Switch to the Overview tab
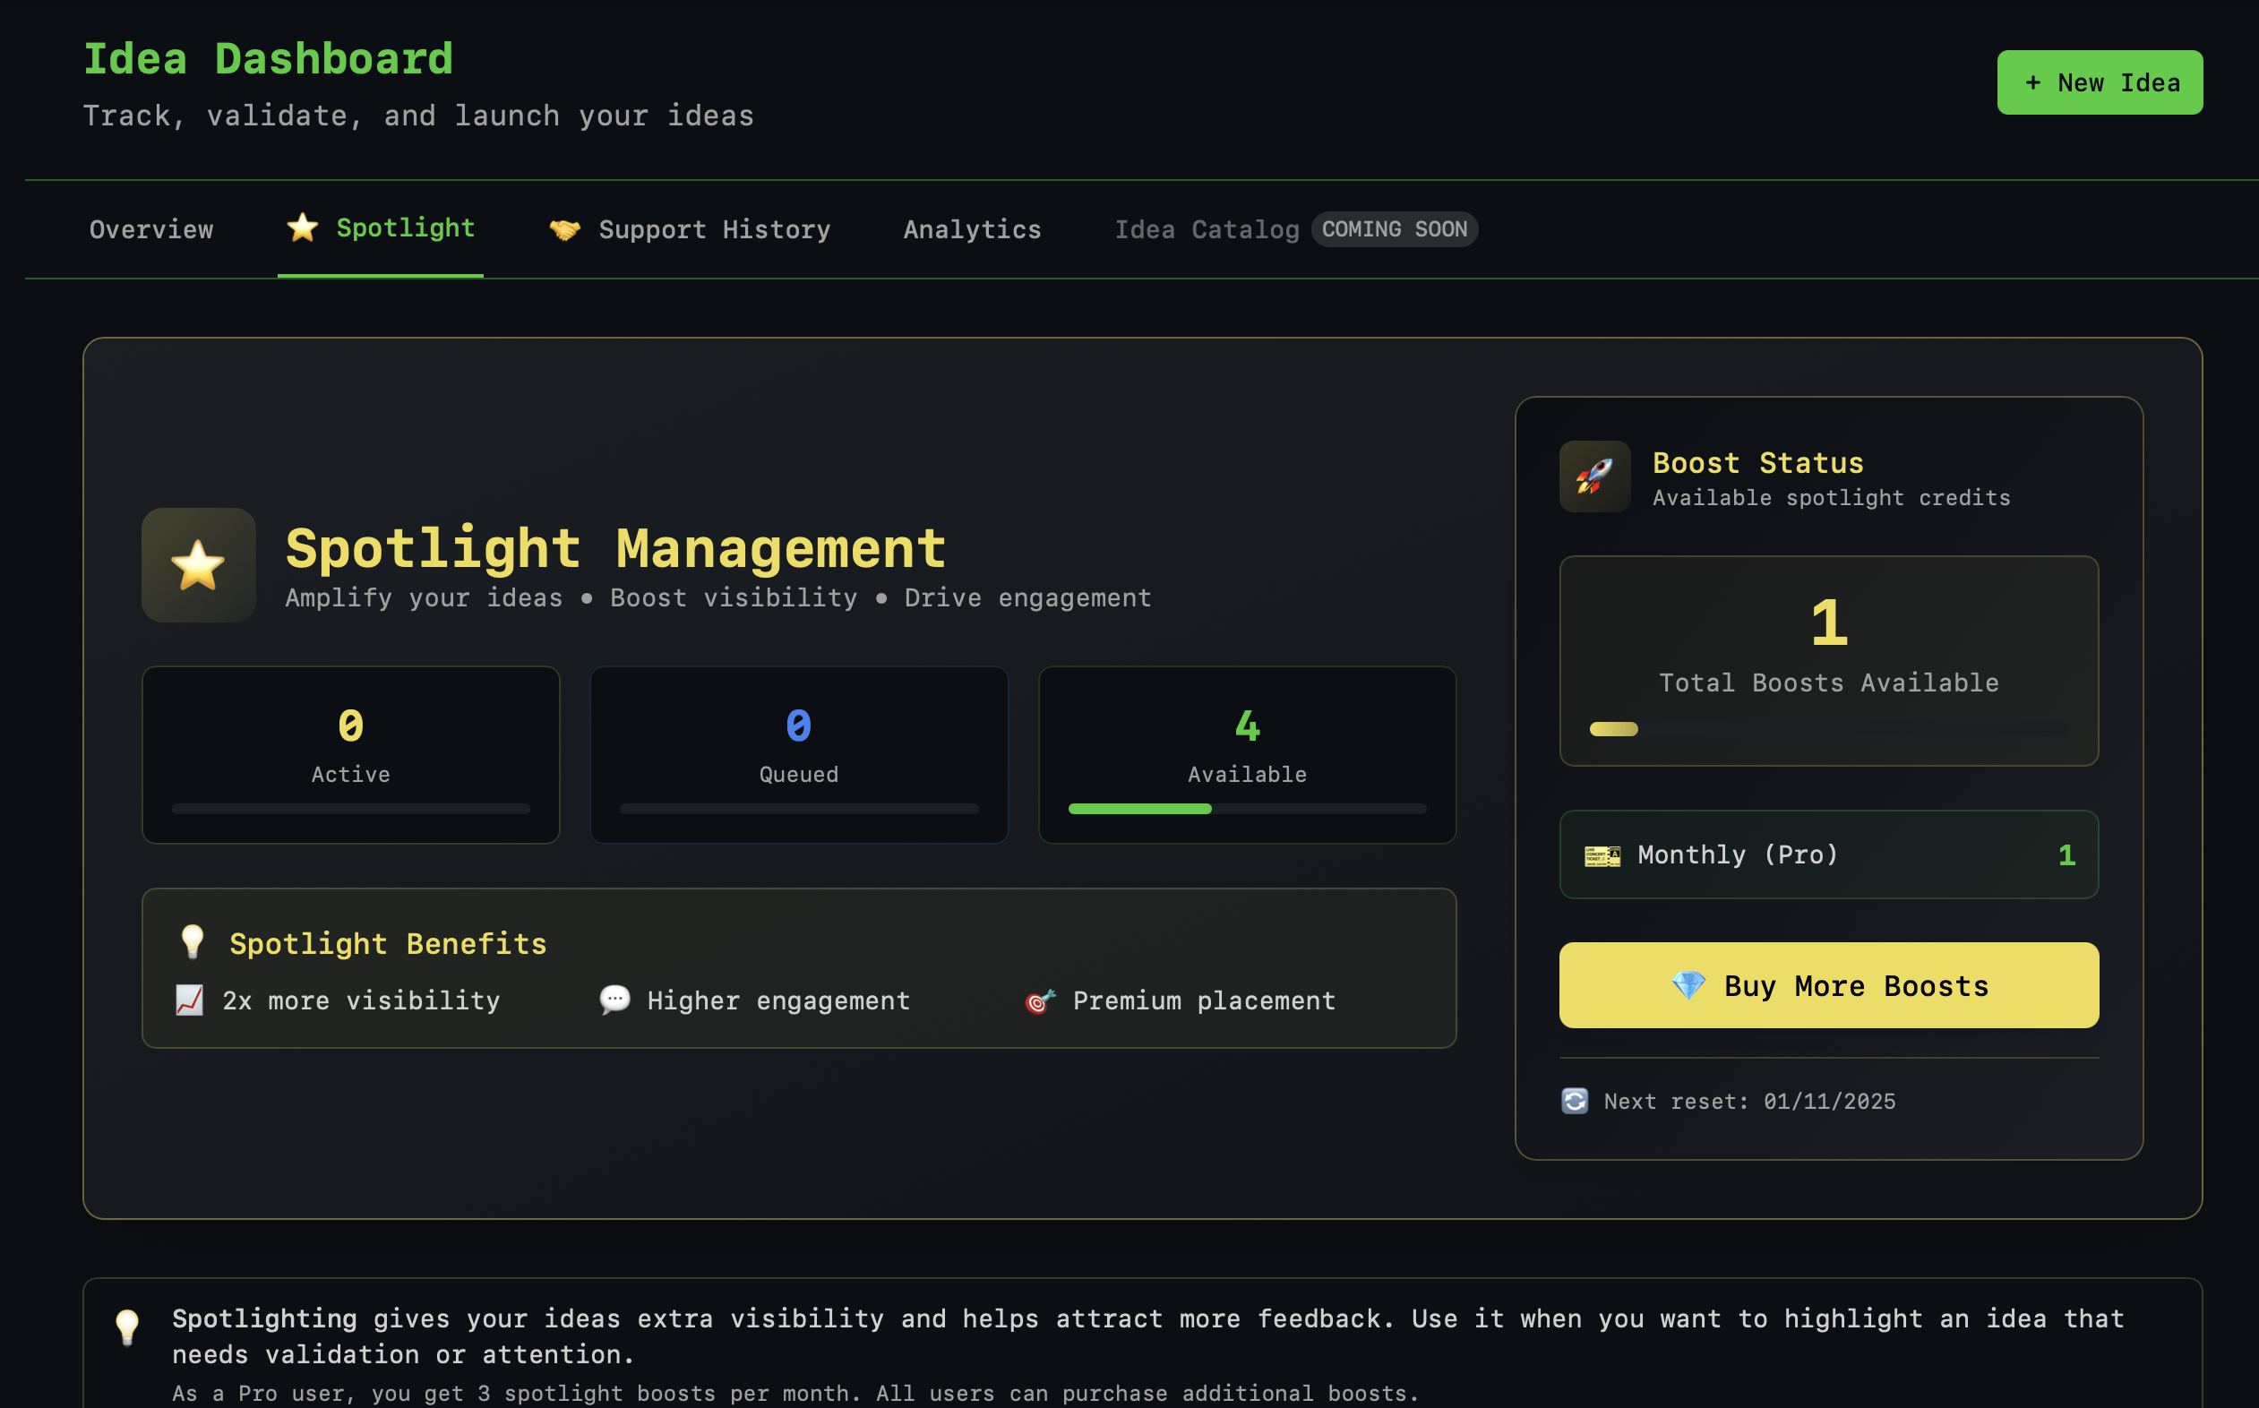This screenshot has width=2259, height=1408. click(x=150, y=229)
